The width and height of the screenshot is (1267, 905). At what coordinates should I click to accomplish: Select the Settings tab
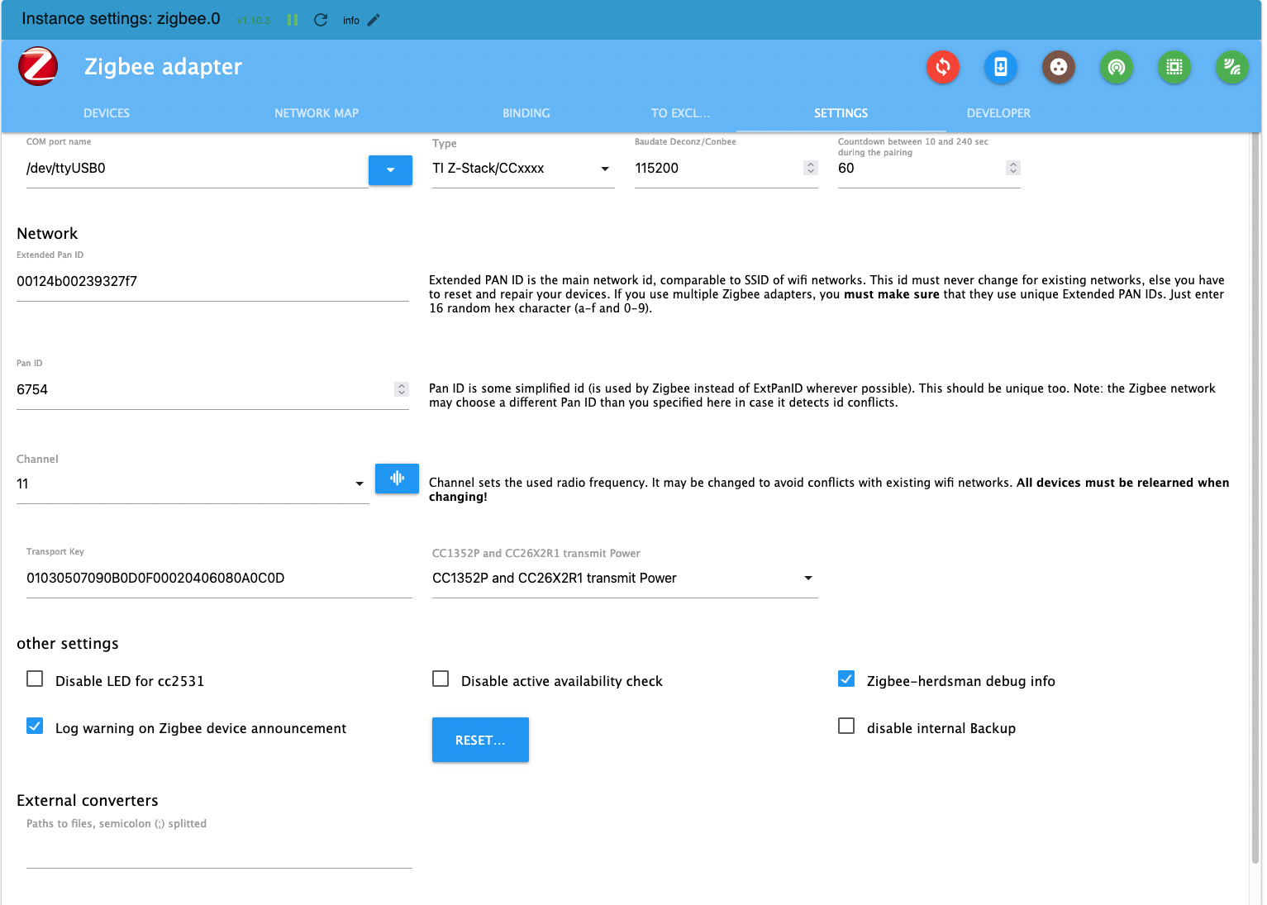pos(841,113)
